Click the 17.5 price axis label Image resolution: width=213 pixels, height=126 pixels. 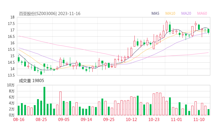tap(11, 24)
